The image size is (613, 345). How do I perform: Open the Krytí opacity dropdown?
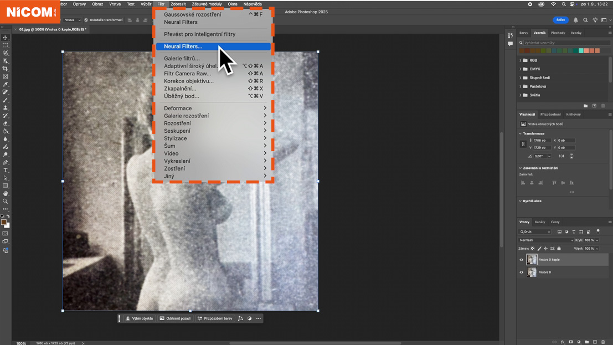pyautogui.click(x=596, y=240)
